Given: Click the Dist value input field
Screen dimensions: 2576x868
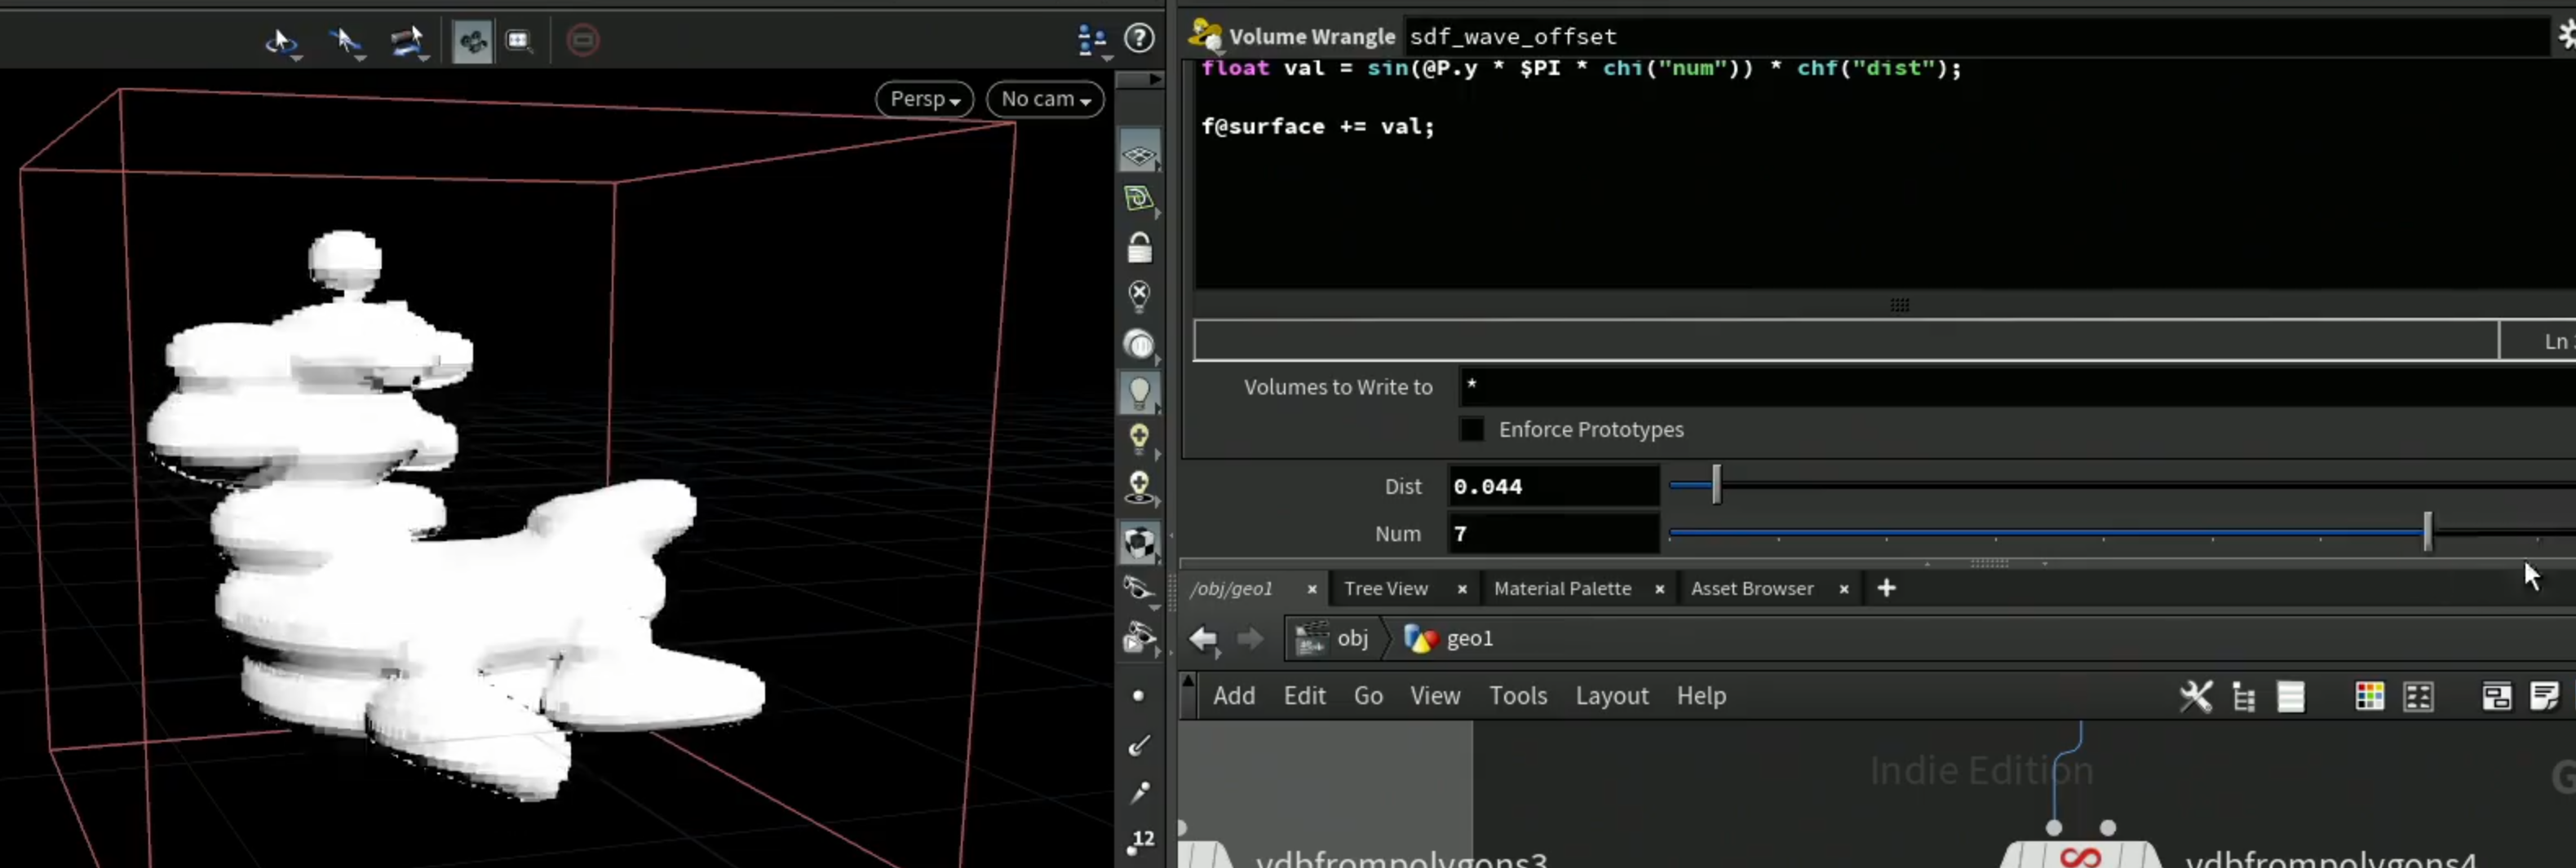Looking at the screenshot, I should click(x=1553, y=487).
